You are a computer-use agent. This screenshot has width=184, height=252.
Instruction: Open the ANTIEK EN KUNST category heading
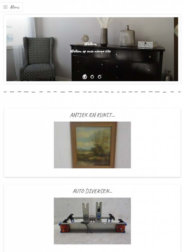tap(93, 115)
